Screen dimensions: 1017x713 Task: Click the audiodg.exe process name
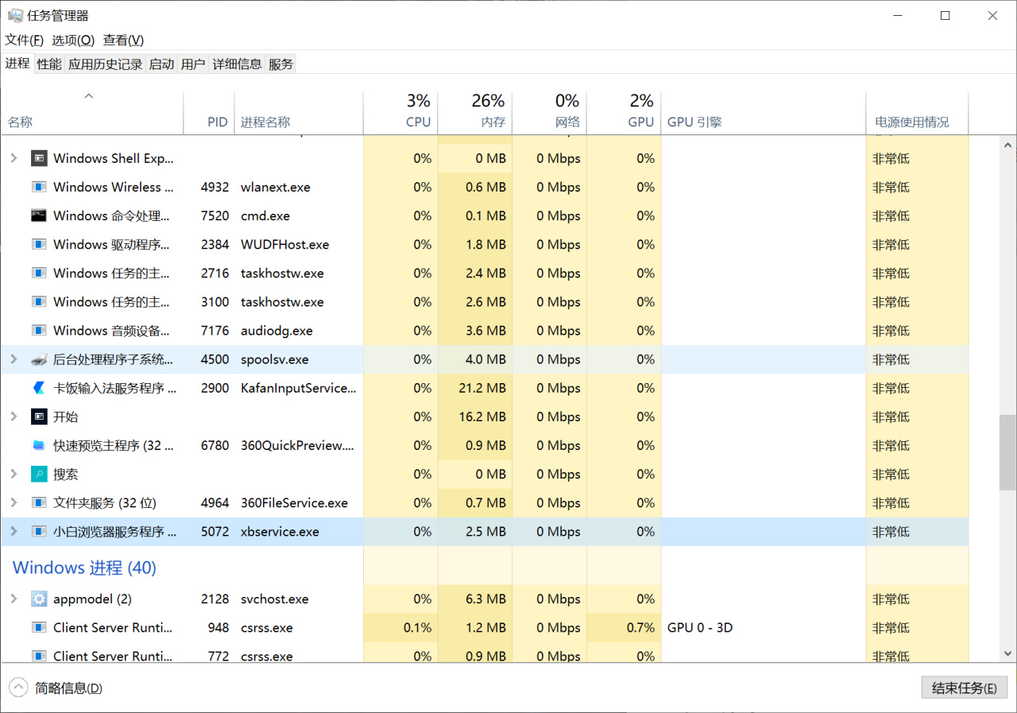277,330
